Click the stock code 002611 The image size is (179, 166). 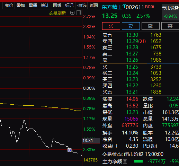pos(135,7)
